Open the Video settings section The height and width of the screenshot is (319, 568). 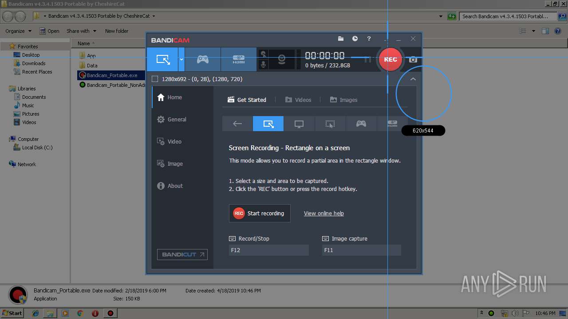(x=182, y=141)
